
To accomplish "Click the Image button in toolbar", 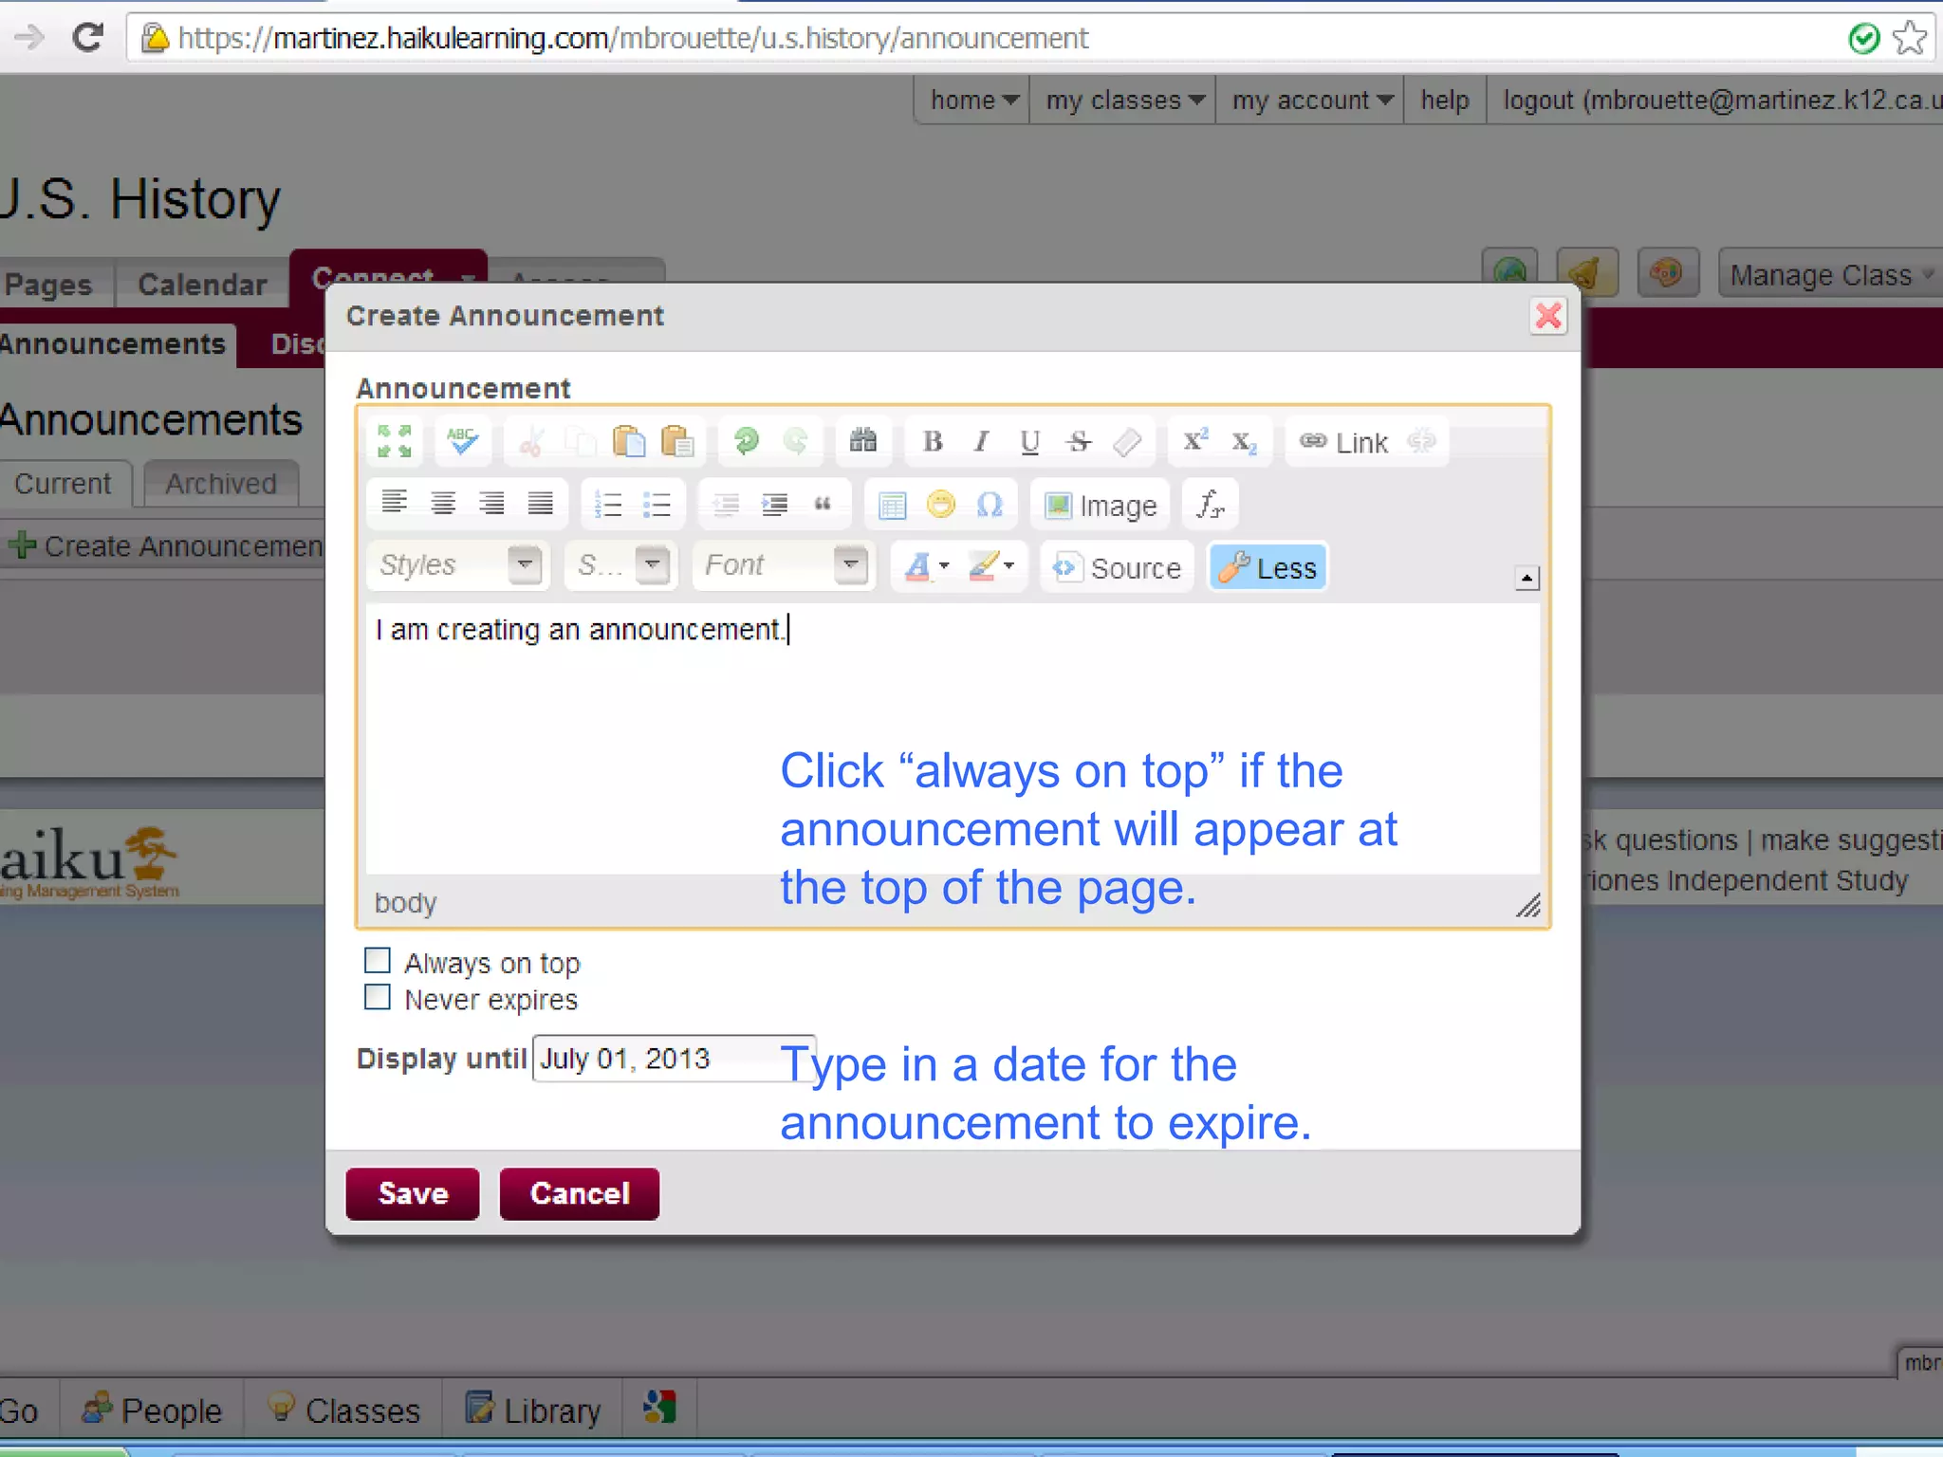I will point(1101,506).
